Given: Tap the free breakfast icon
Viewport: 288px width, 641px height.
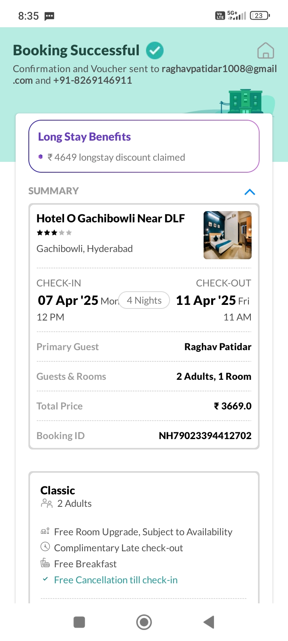Looking at the screenshot, I should click(45, 563).
